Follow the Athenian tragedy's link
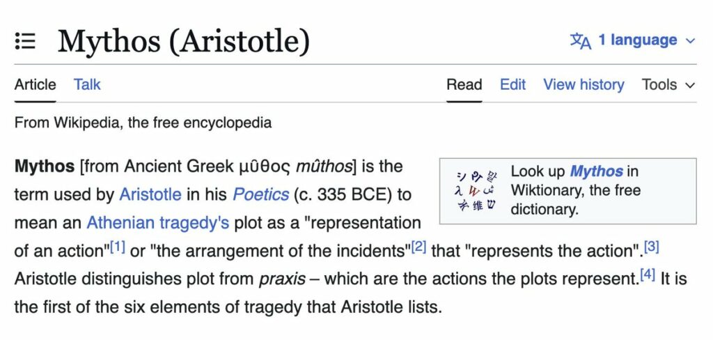 [157, 222]
